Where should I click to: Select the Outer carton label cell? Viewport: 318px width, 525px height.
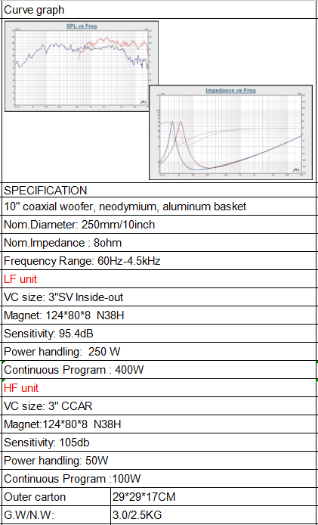[x=57, y=496]
